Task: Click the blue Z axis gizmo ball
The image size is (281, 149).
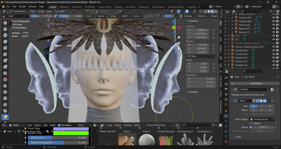Action: point(174,21)
